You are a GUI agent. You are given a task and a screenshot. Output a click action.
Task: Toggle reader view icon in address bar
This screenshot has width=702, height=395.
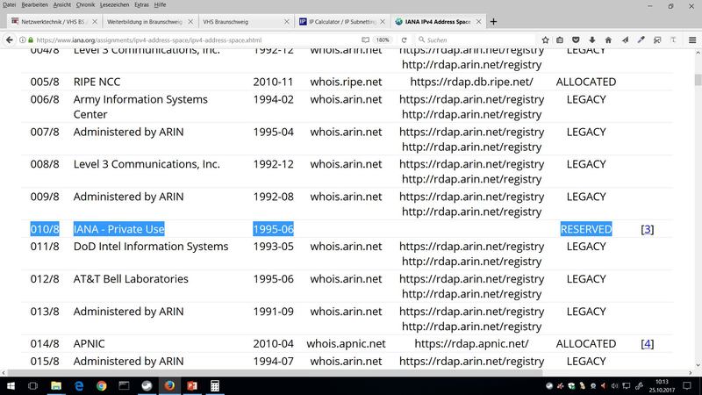[x=365, y=39]
